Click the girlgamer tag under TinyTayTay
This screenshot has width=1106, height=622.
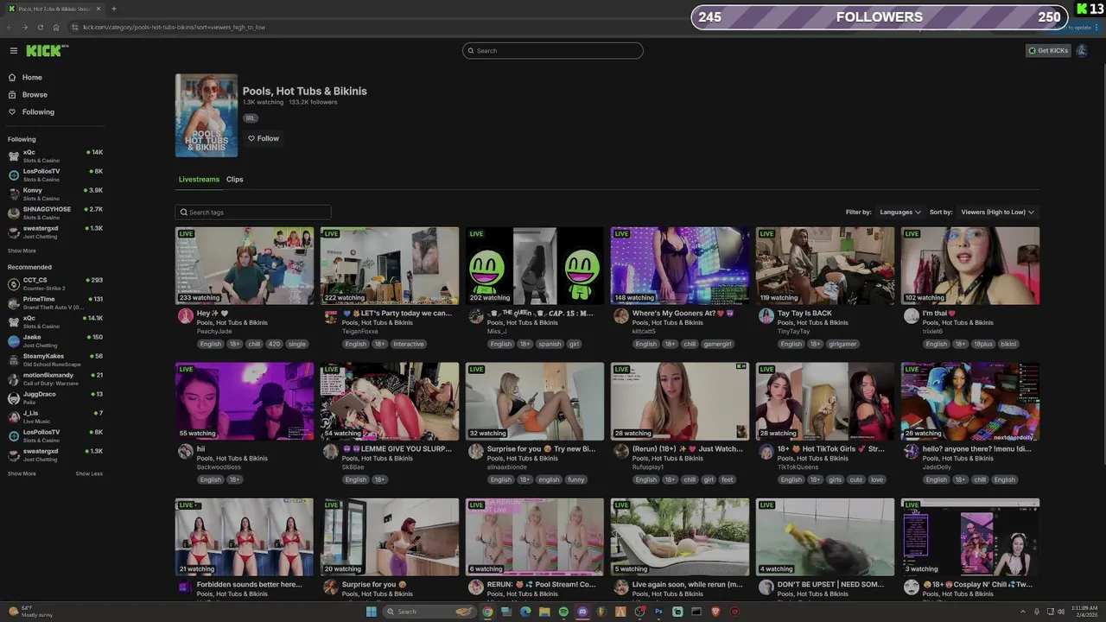click(x=842, y=344)
